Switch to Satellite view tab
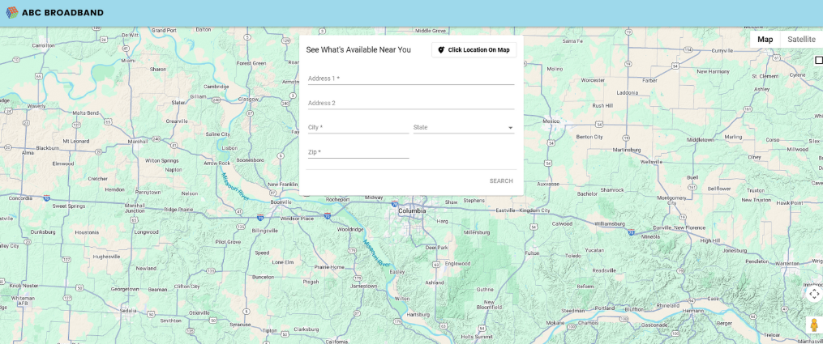The width and height of the screenshot is (823, 344). pos(801,39)
